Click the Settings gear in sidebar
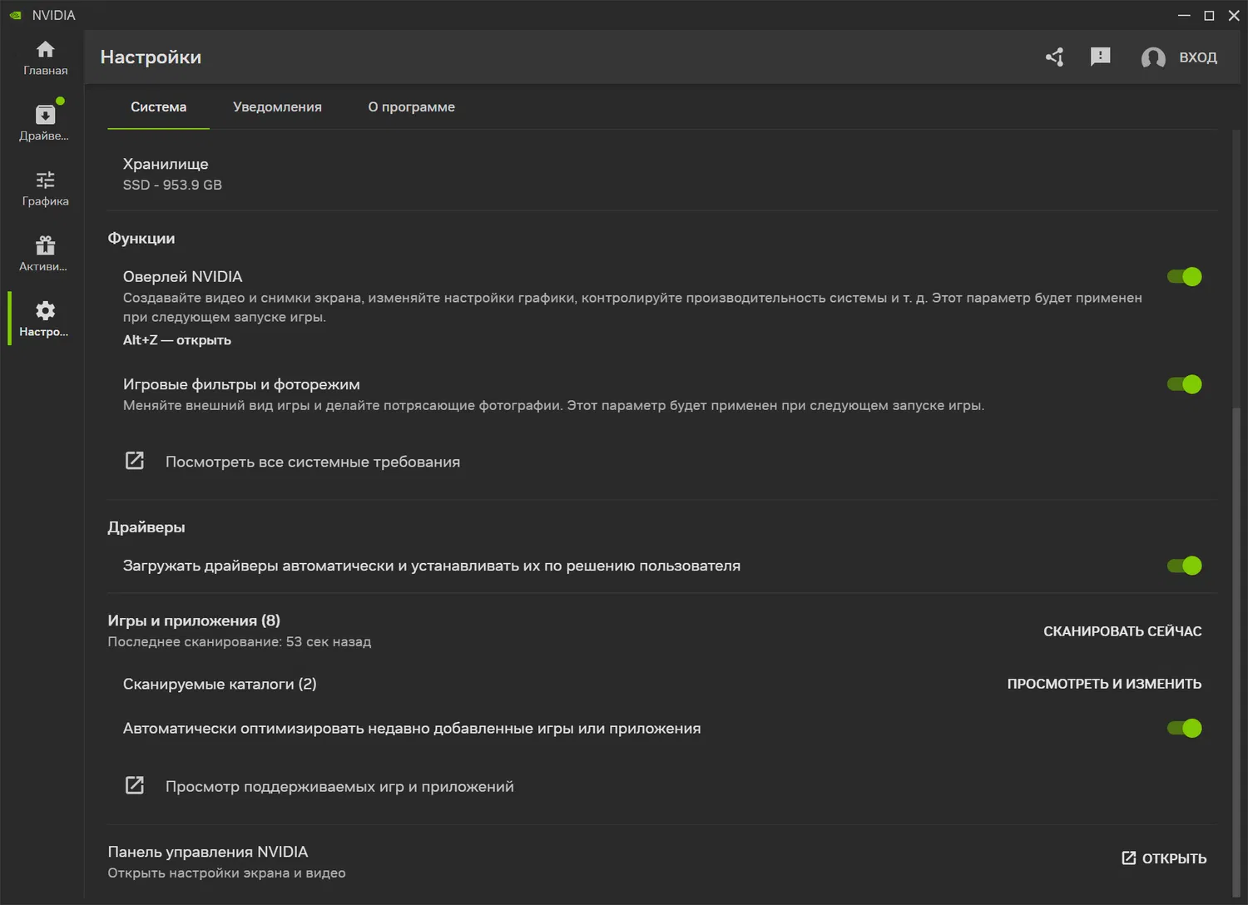 click(x=45, y=319)
